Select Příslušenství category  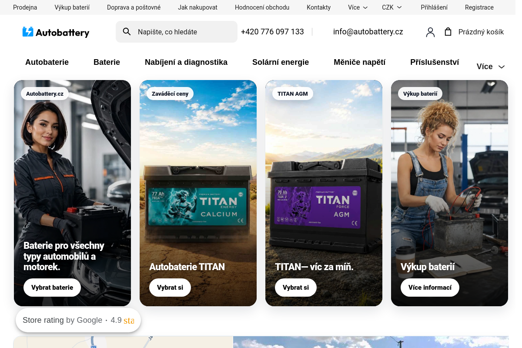tap(435, 62)
